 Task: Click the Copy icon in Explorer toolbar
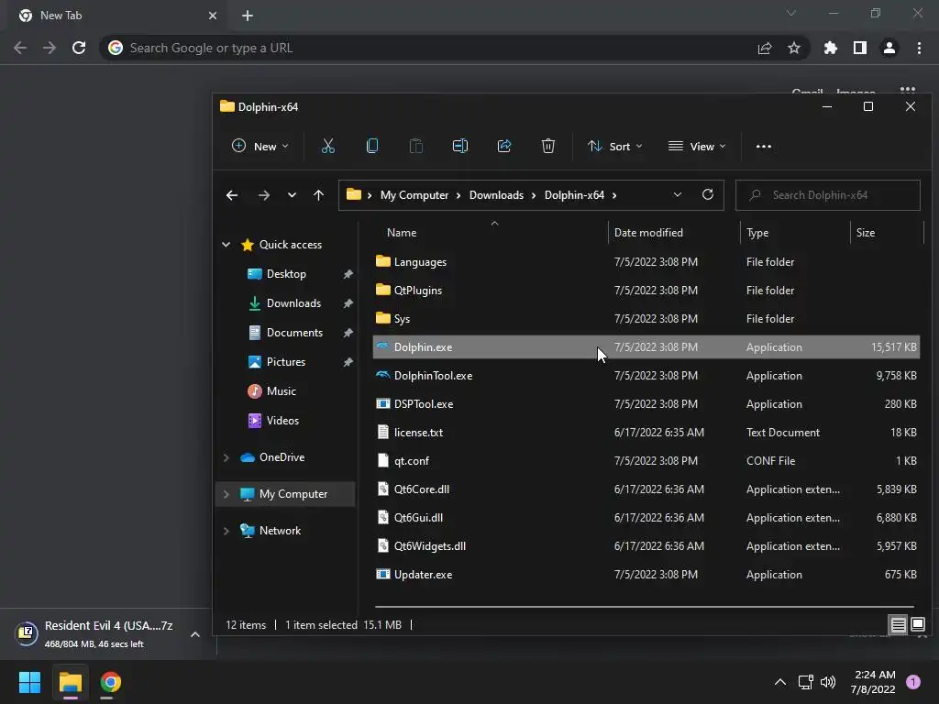[372, 146]
